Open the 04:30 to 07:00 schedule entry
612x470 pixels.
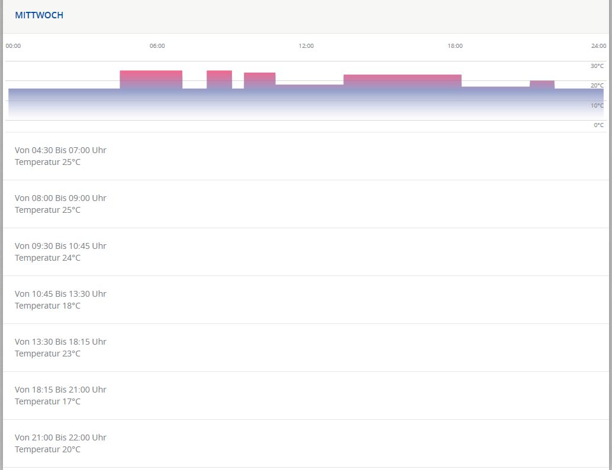[x=60, y=156]
